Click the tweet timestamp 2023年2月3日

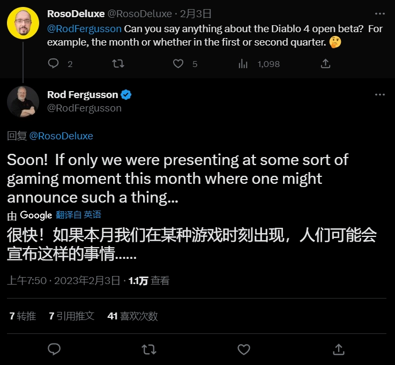[x=64, y=280]
